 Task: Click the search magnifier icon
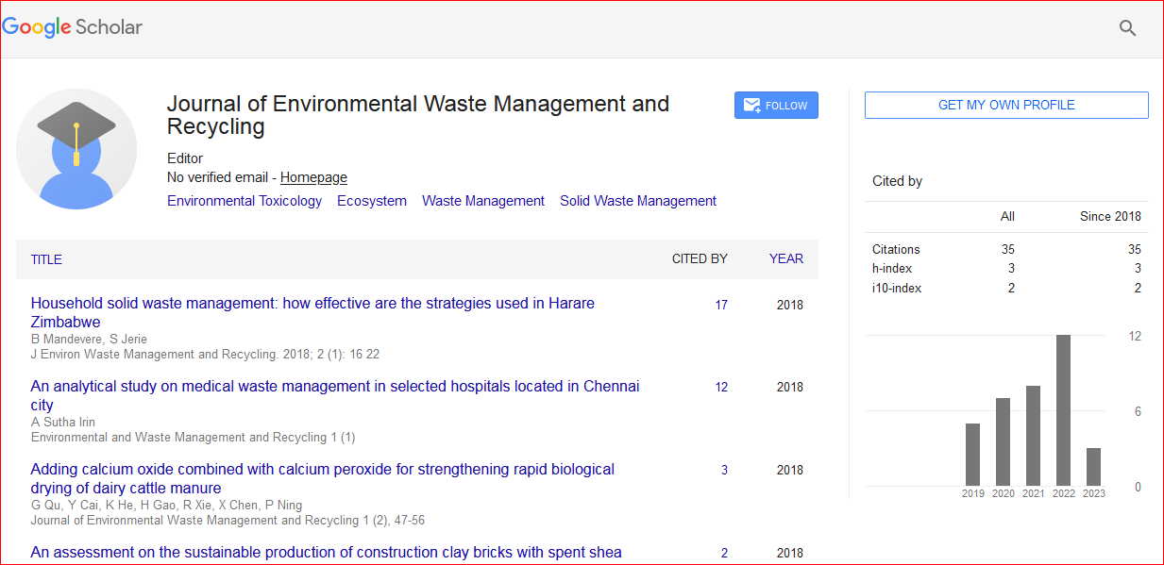point(1127,28)
